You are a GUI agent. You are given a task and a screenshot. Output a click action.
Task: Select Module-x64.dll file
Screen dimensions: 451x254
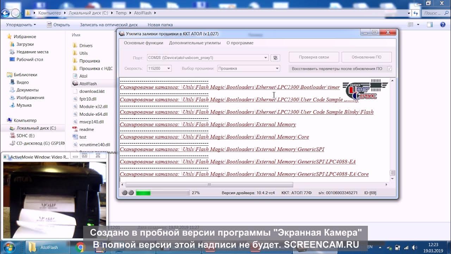click(93, 114)
